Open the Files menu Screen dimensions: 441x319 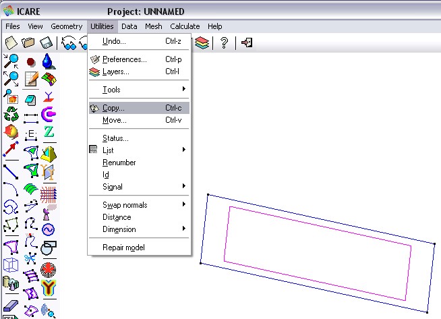click(13, 26)
